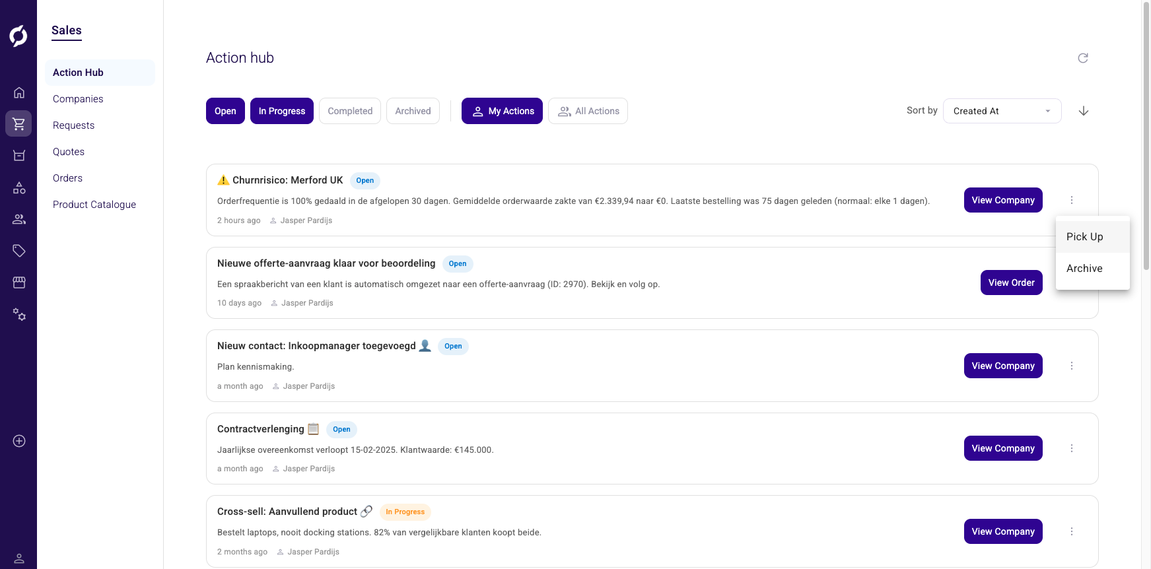
Task: Enable the Completed status filter
Action: point(350,111)
